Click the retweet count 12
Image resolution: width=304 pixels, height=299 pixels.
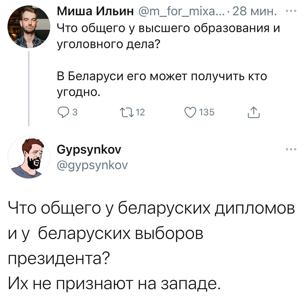(140, 112)
